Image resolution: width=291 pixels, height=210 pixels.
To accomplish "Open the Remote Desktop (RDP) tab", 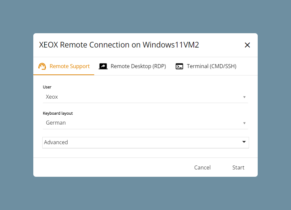I will (132, 66).
